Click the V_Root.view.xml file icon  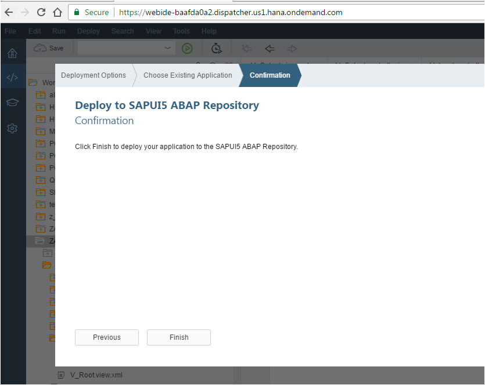pos(61,375)
